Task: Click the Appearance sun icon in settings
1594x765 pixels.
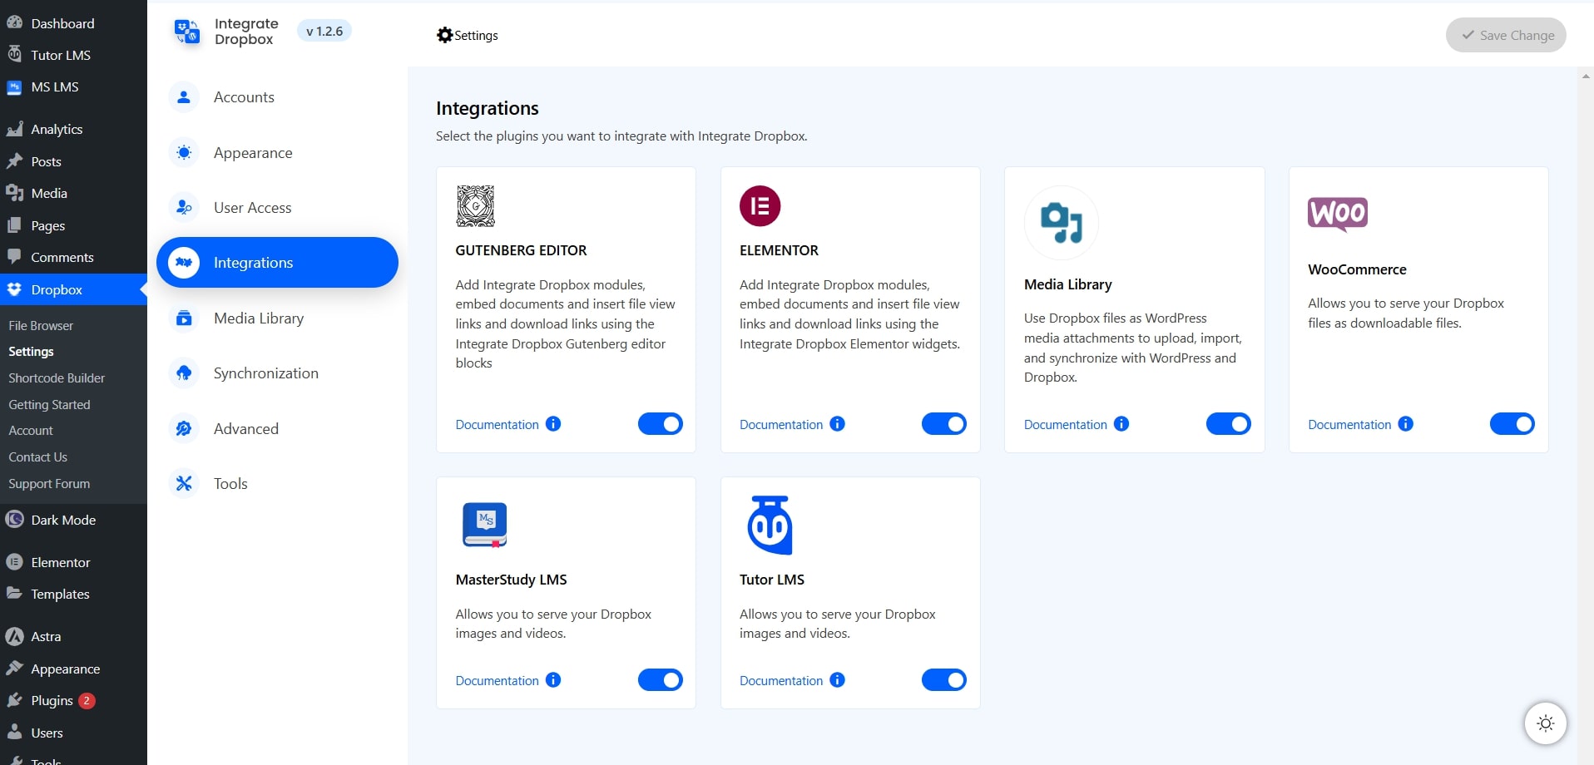Action: tap(184, 152)
